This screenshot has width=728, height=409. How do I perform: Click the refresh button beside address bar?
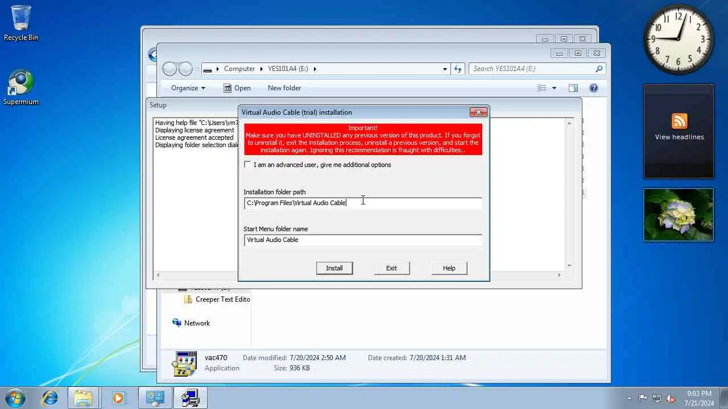(458, 69)
